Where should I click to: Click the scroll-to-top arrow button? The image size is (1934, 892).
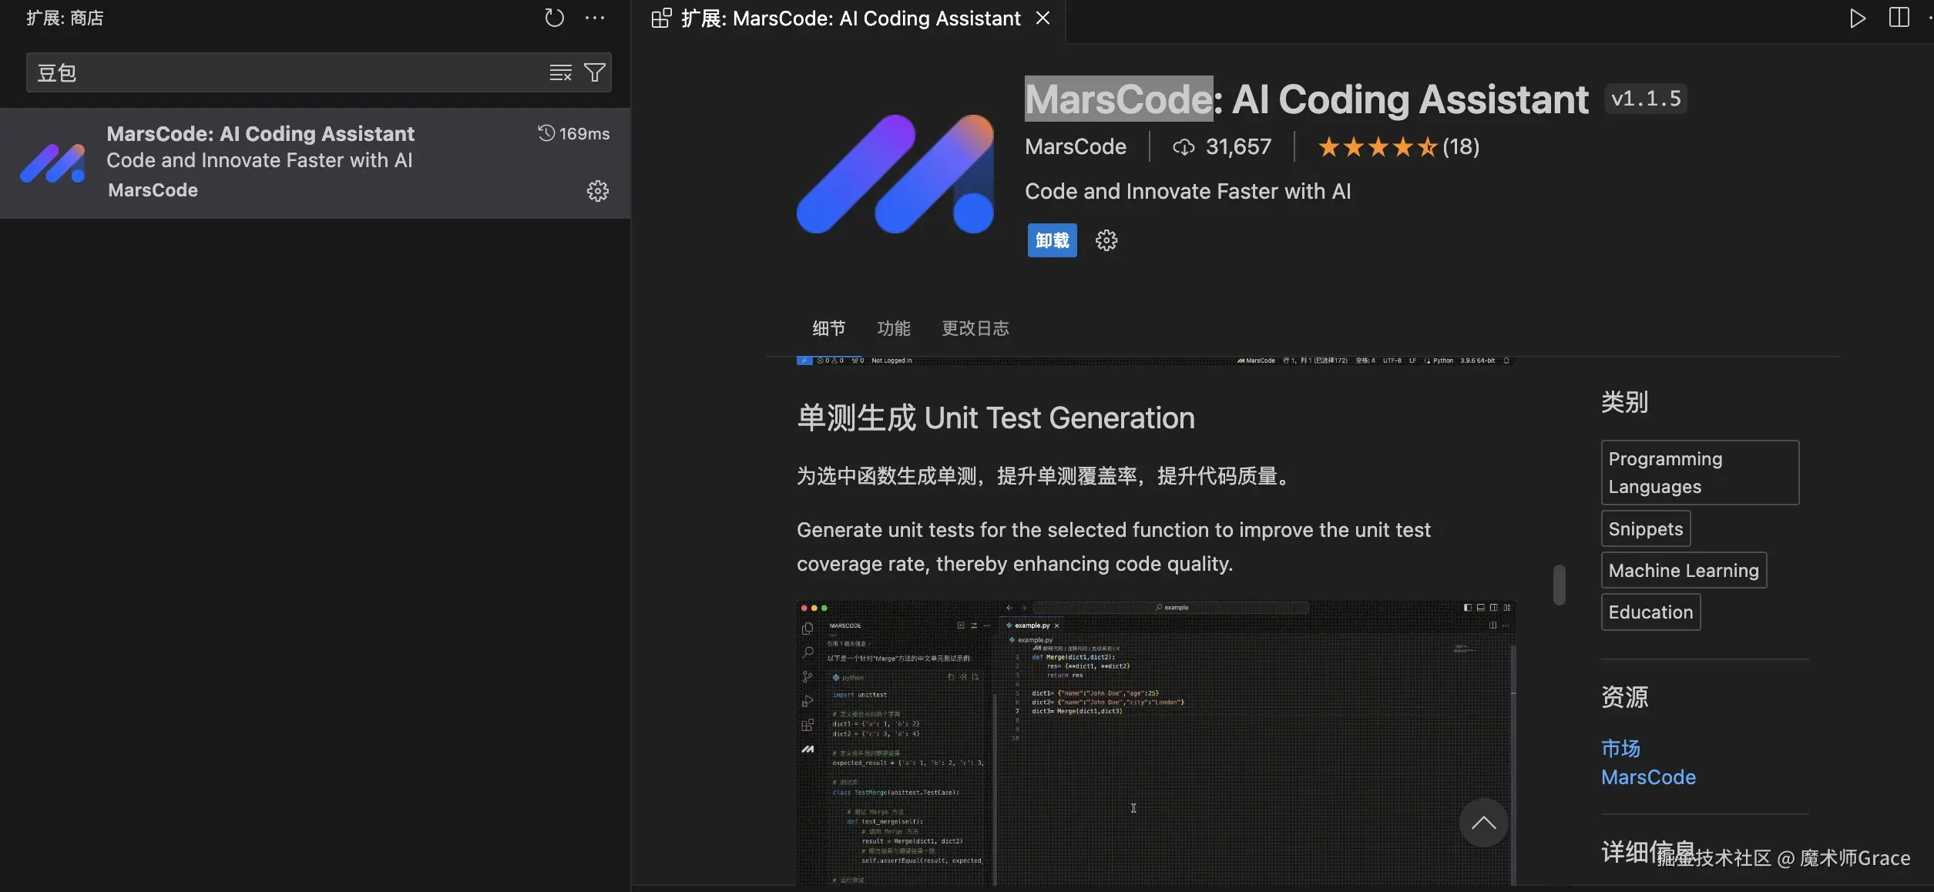coord(1483,823)
